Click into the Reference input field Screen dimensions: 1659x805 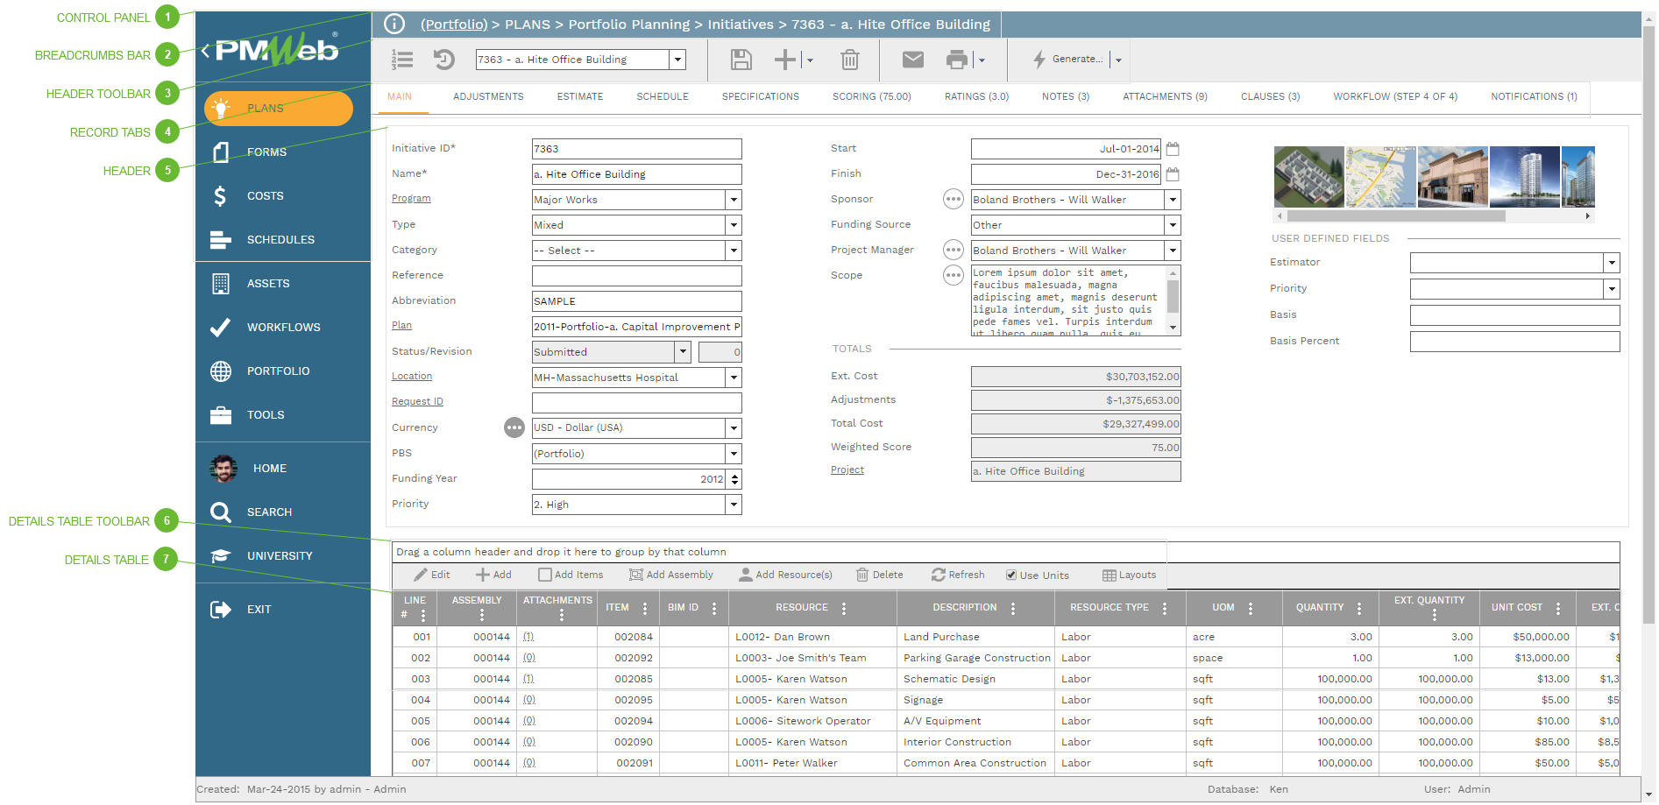pyautogui.click(x=636, y=276)
